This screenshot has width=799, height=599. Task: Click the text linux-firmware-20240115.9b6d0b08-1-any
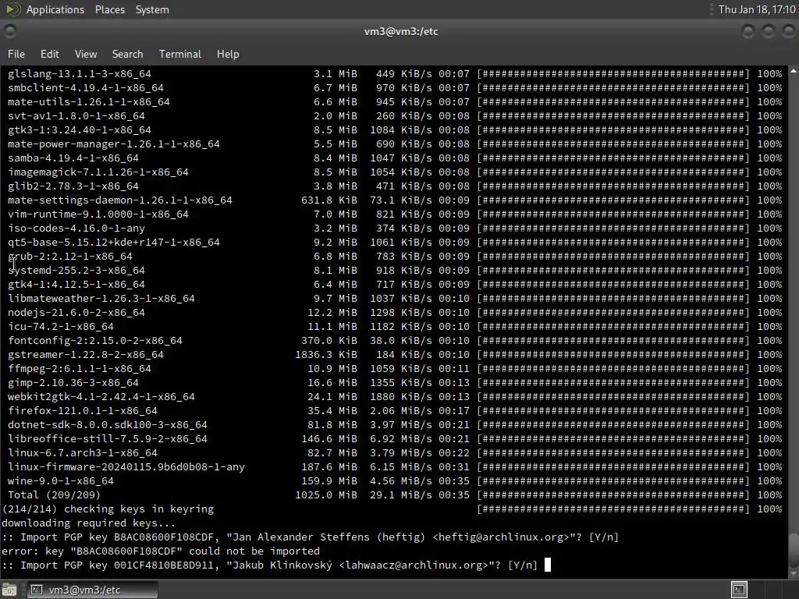[126, 467]
